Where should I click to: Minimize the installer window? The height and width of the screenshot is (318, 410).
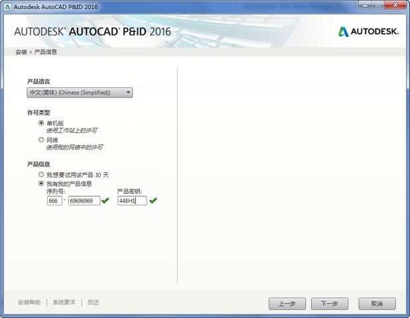point(366,5)
